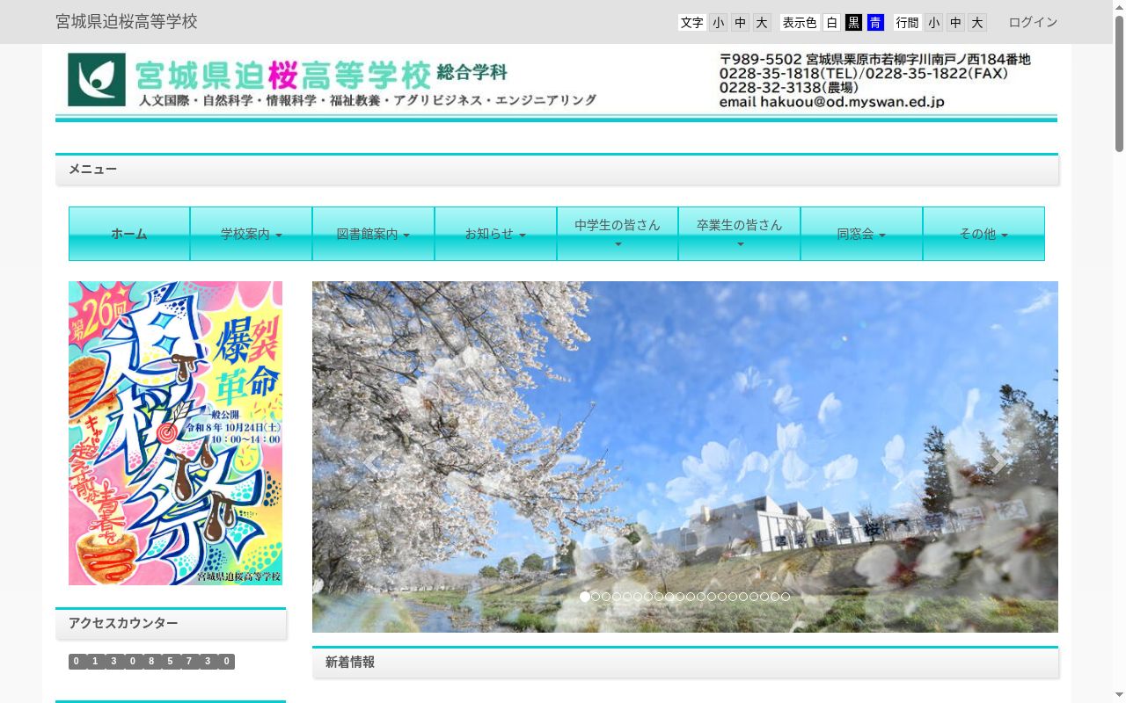The width and height of the screenshot is (1126, 703).
Task: Open the その他 dropdown menu
Action: [983, 234]
